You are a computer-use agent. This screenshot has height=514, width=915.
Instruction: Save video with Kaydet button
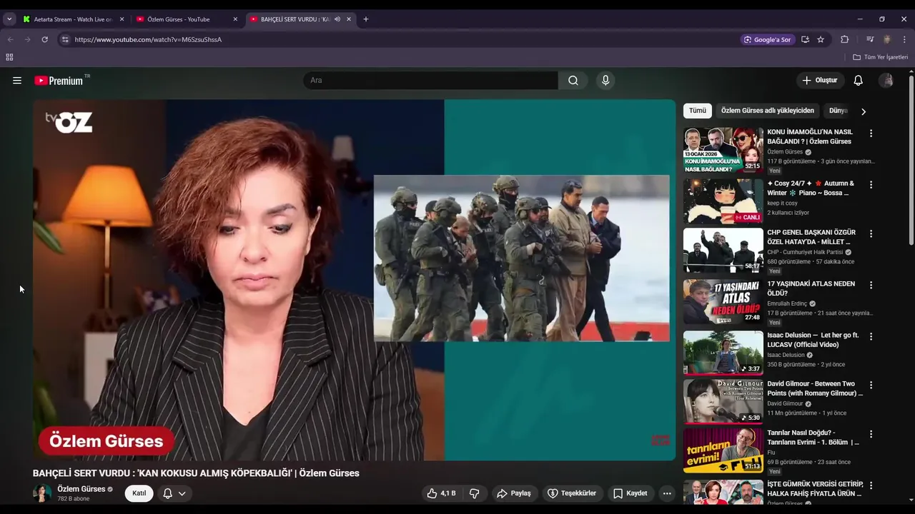click(630, 493)
